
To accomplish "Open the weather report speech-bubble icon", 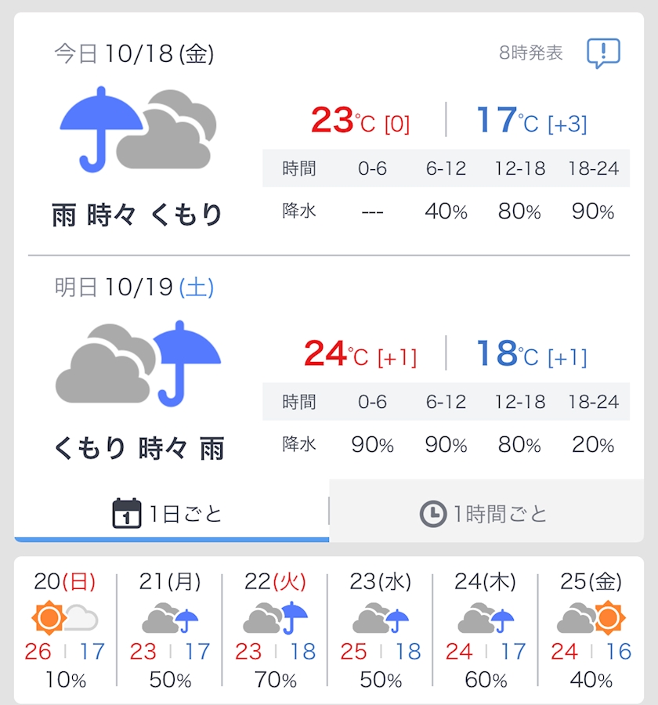I will click(x=603, y=53).
